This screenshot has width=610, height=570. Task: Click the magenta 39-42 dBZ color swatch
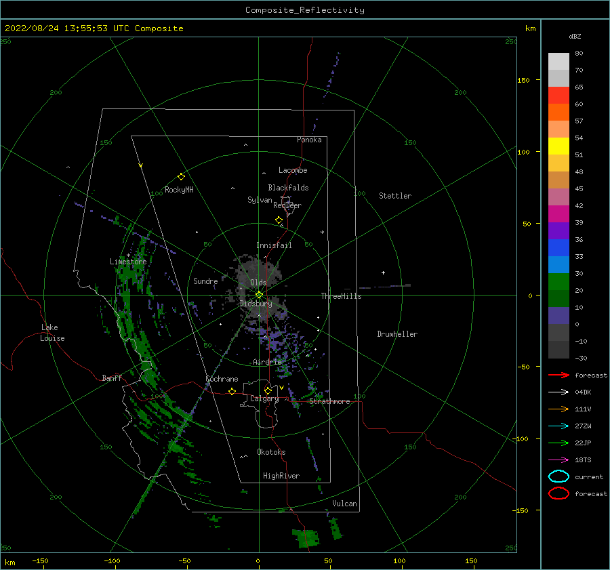[x=558, y=214]
